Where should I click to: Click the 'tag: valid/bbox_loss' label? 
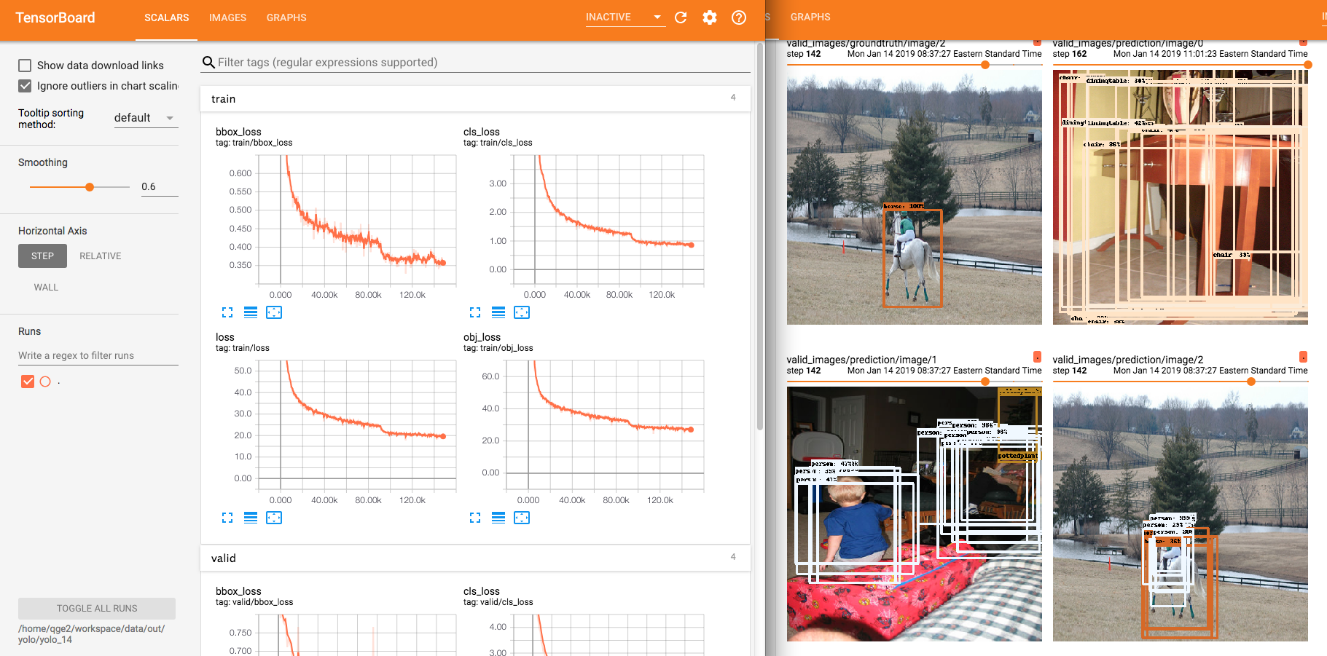(254, 602)
